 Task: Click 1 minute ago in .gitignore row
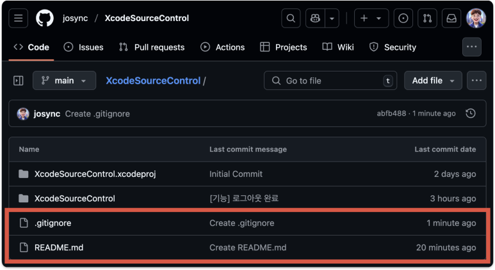point(451,223)
